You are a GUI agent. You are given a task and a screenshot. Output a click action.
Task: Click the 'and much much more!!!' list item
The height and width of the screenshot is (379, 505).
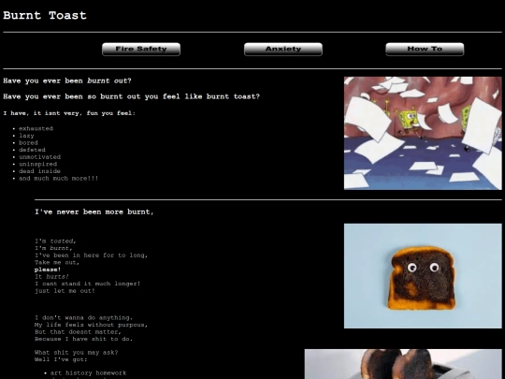coord(58,178)
